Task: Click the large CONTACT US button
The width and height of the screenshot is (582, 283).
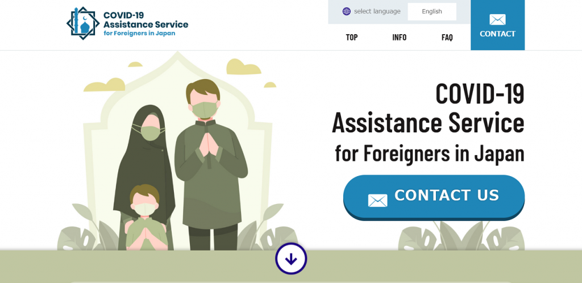Action: tap(434, 197)
